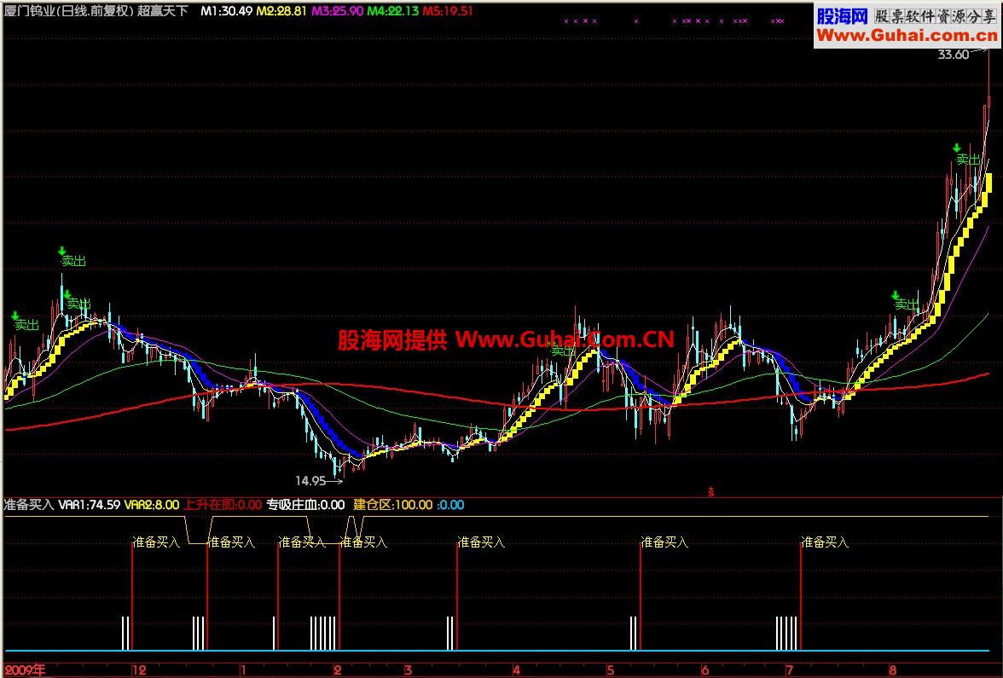Click the 专吸庄血:0.00 indicator label
Screen dimensions: 1003x678
(x=305, y=505)
